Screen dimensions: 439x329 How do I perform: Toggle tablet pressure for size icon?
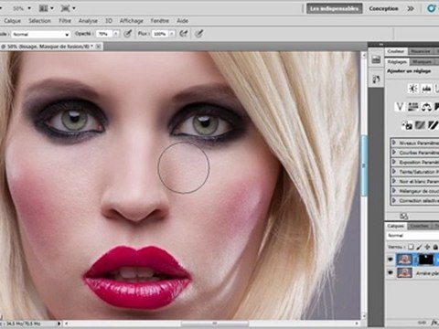[198, 34]
